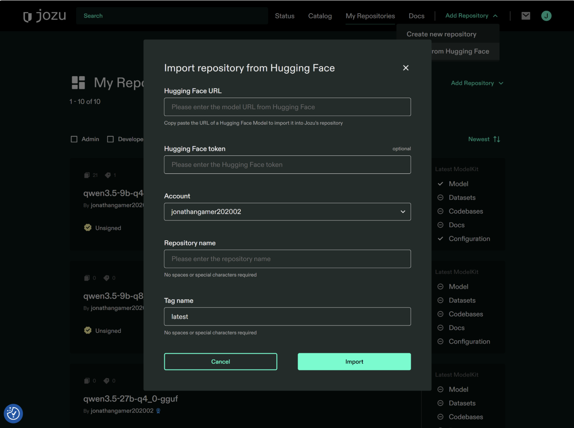Open the Catalog nav item

[320, 16]
